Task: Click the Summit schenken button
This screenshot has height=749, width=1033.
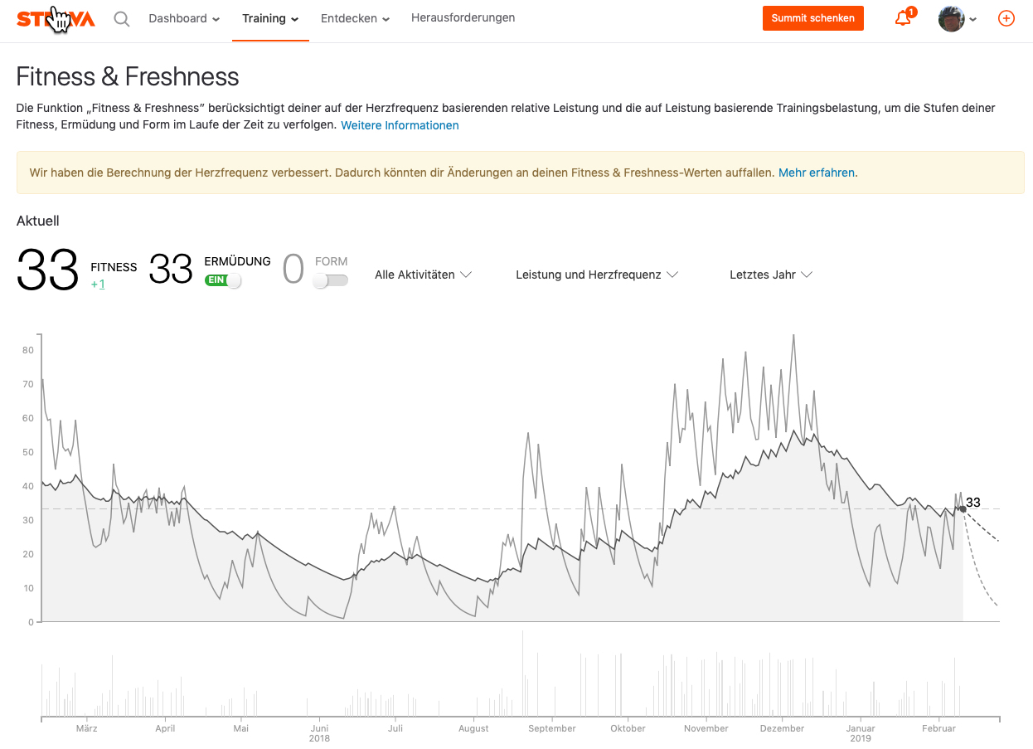Action: (812, 17)
